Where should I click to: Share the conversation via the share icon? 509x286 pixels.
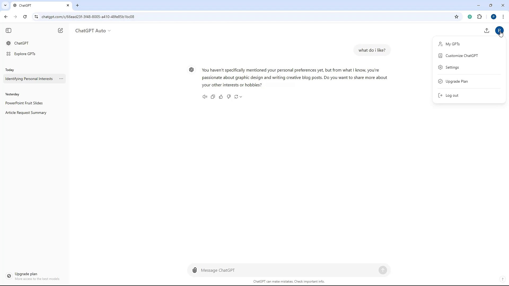[x=487, y=30]
